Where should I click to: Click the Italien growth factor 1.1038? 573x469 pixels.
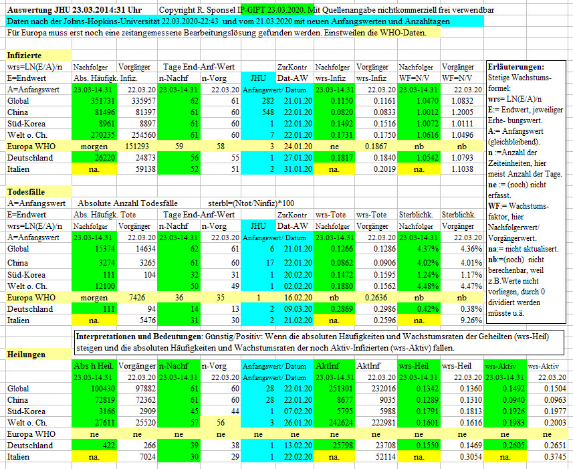pyautogui.click(x=462, y=169)
